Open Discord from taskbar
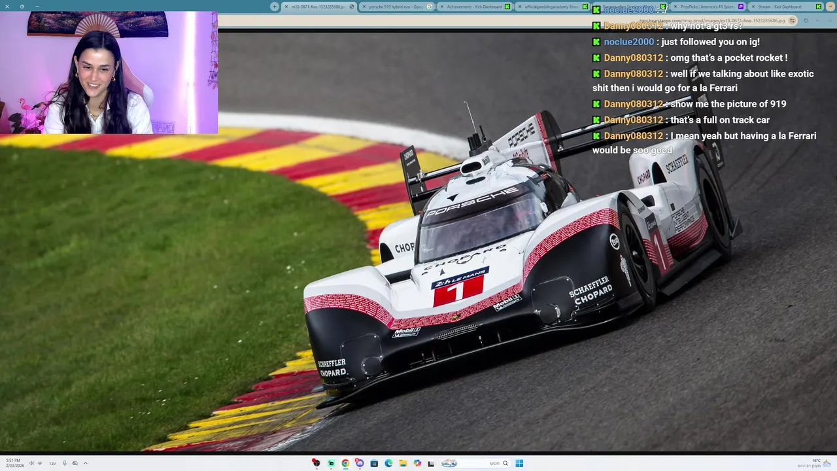 [x=360, y=463]
